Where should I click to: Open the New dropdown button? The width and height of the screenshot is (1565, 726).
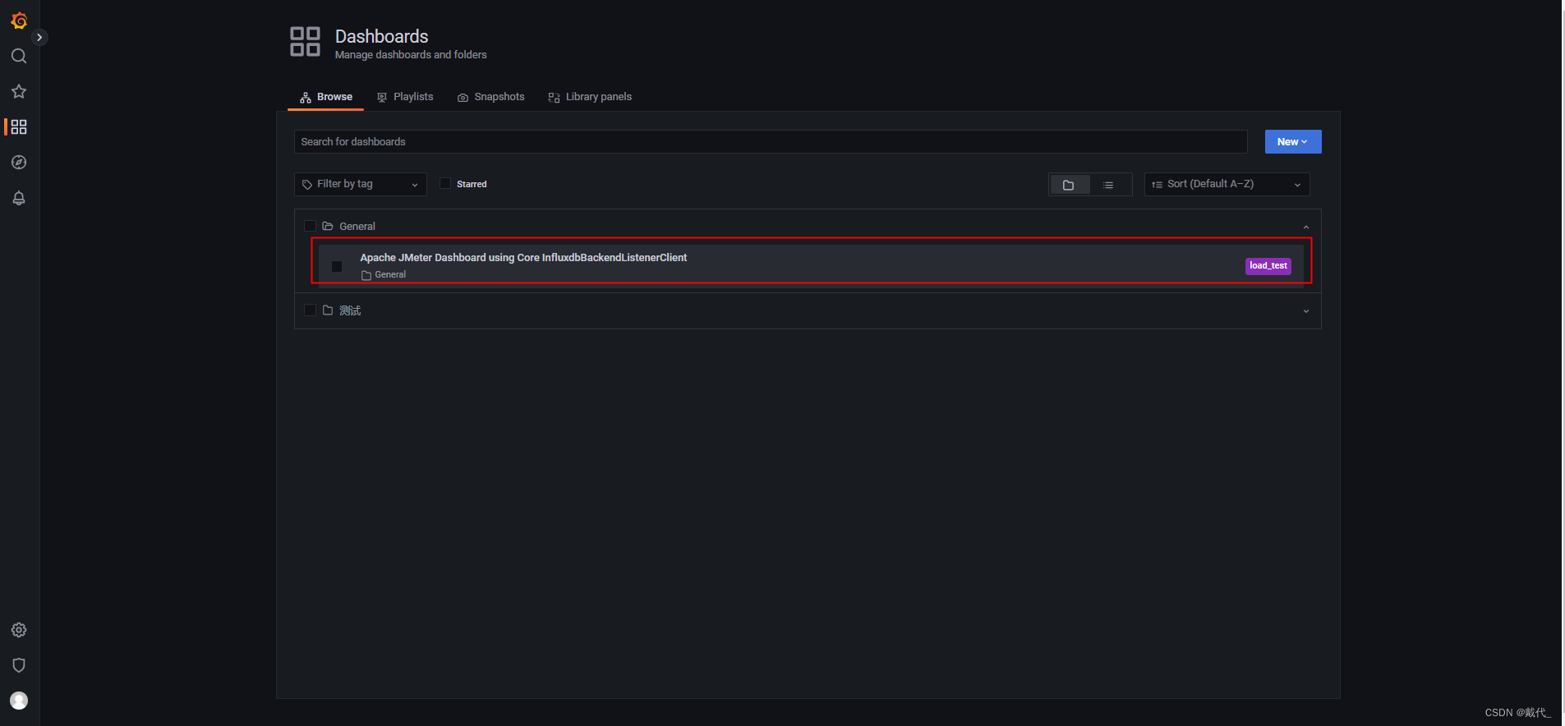(1293, 142)
